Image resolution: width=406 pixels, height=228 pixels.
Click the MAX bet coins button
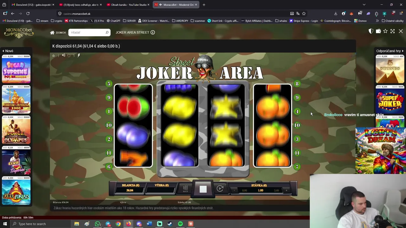point(186,189)
